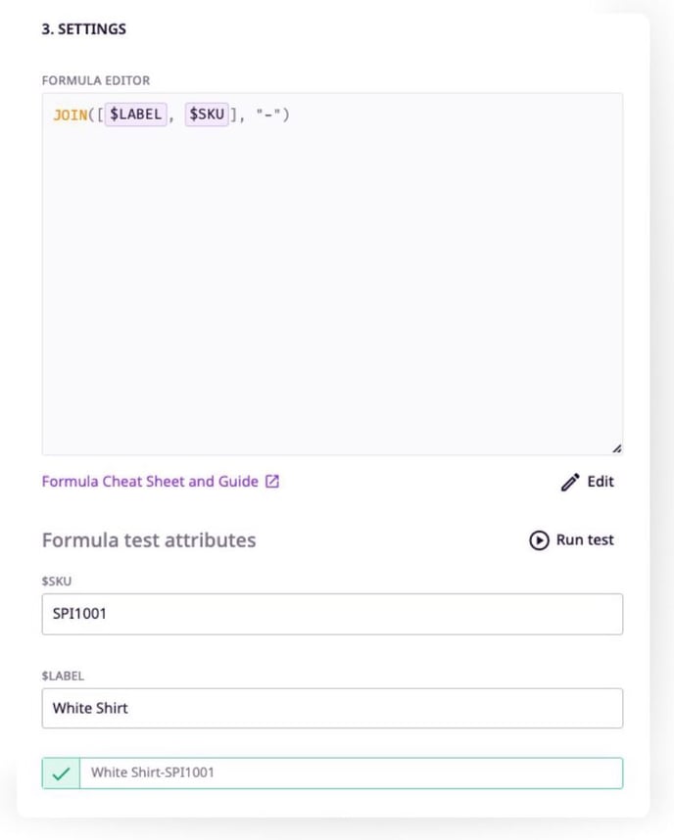Image resolution: width=674 pixels, height=840 pixels.
Task: Click the resize handle of the formula editor
Action: [617, 445]
